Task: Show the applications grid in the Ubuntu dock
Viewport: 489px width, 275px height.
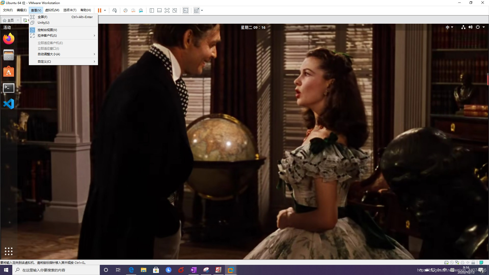Action: pos(9,251)
